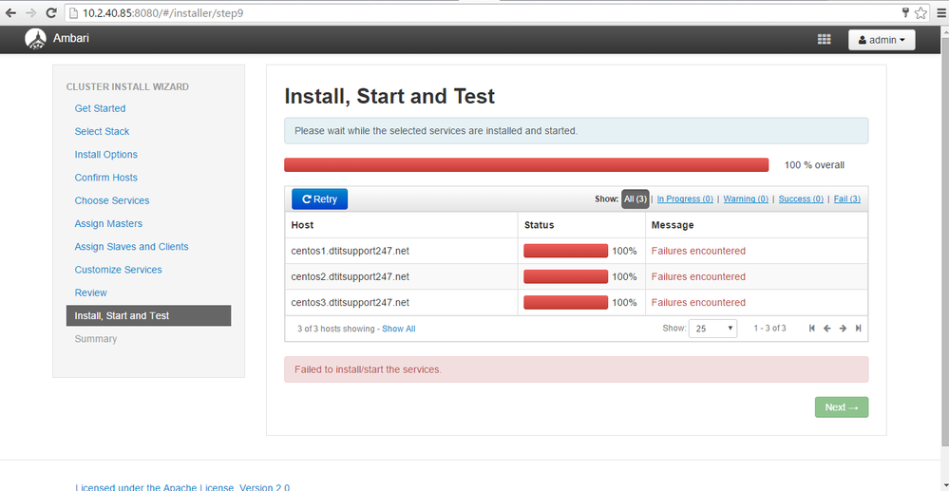The height and width of the screenshot is (491, 949).
Task: Click the browser address bar URL
Action: tap(163, 12)
